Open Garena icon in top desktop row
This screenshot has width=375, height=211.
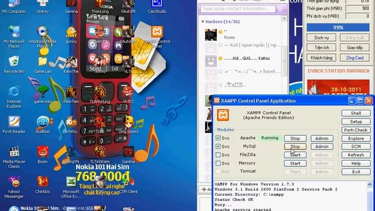pyautogui.click(x=71, y=6)
